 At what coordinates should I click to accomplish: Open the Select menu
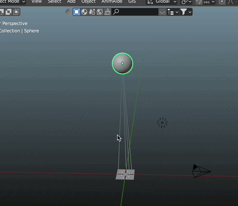pyautogui.click(x=54, y=2)
